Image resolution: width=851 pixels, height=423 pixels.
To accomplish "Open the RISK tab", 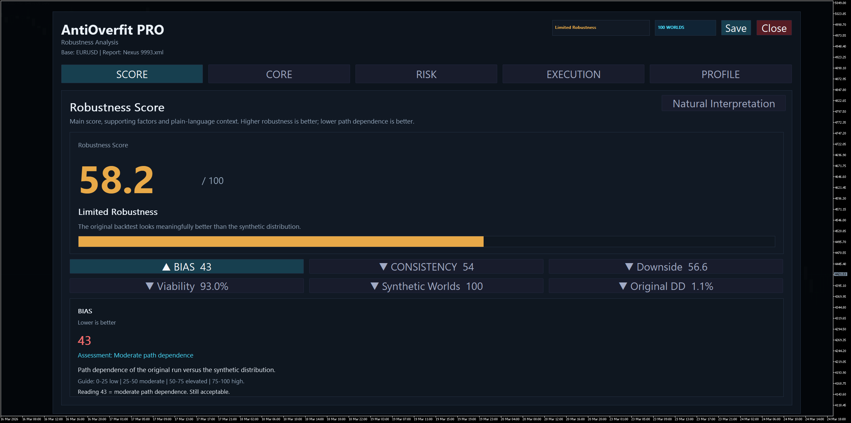I will pyautogui.click(x=426, y=74).
